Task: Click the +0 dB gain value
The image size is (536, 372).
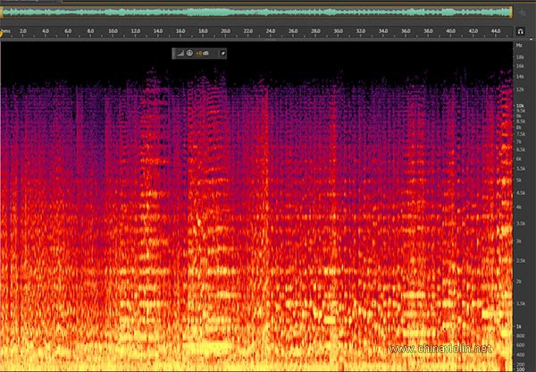Action: pyautogui.click(x=203, y=53)
